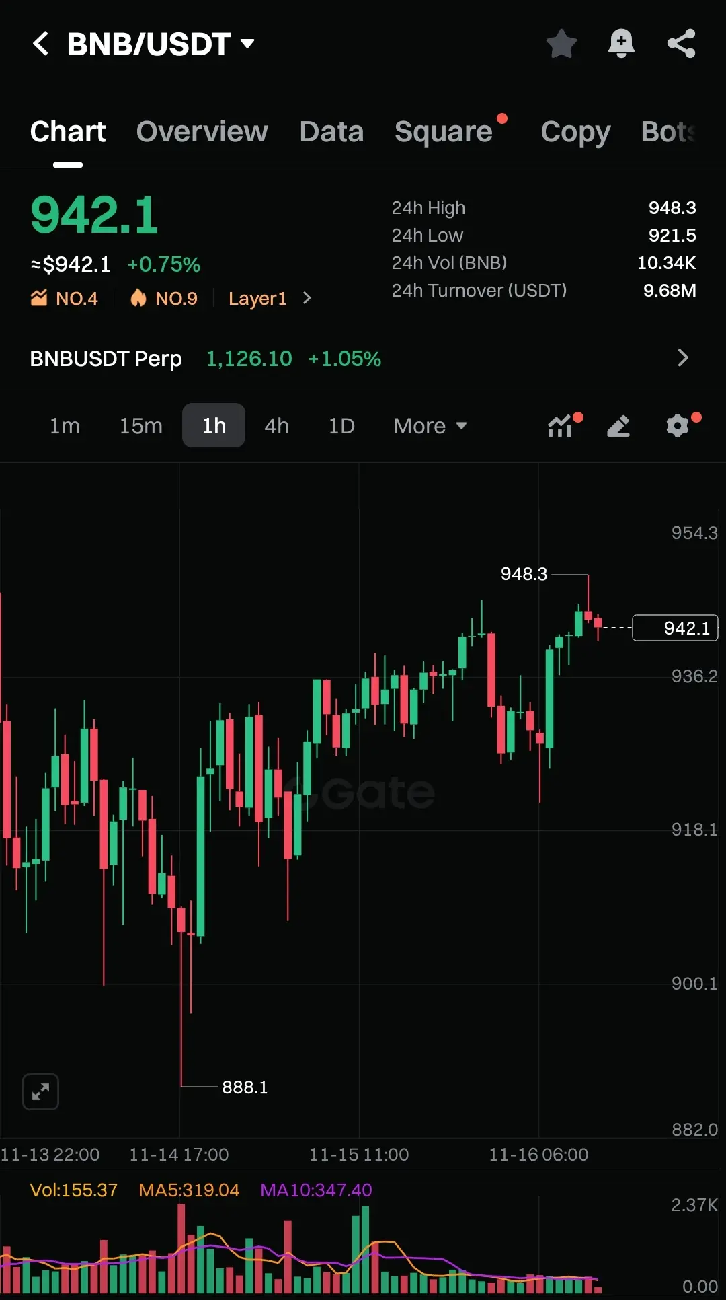Tap the MA5:319.04 label
Screen dimensions: 726x1300
coord(189,1190)
